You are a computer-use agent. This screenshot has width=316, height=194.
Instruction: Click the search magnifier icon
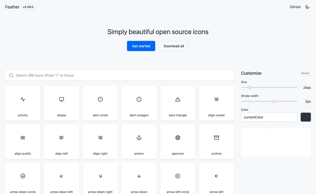pyautogui.click(x=11, y=75)
